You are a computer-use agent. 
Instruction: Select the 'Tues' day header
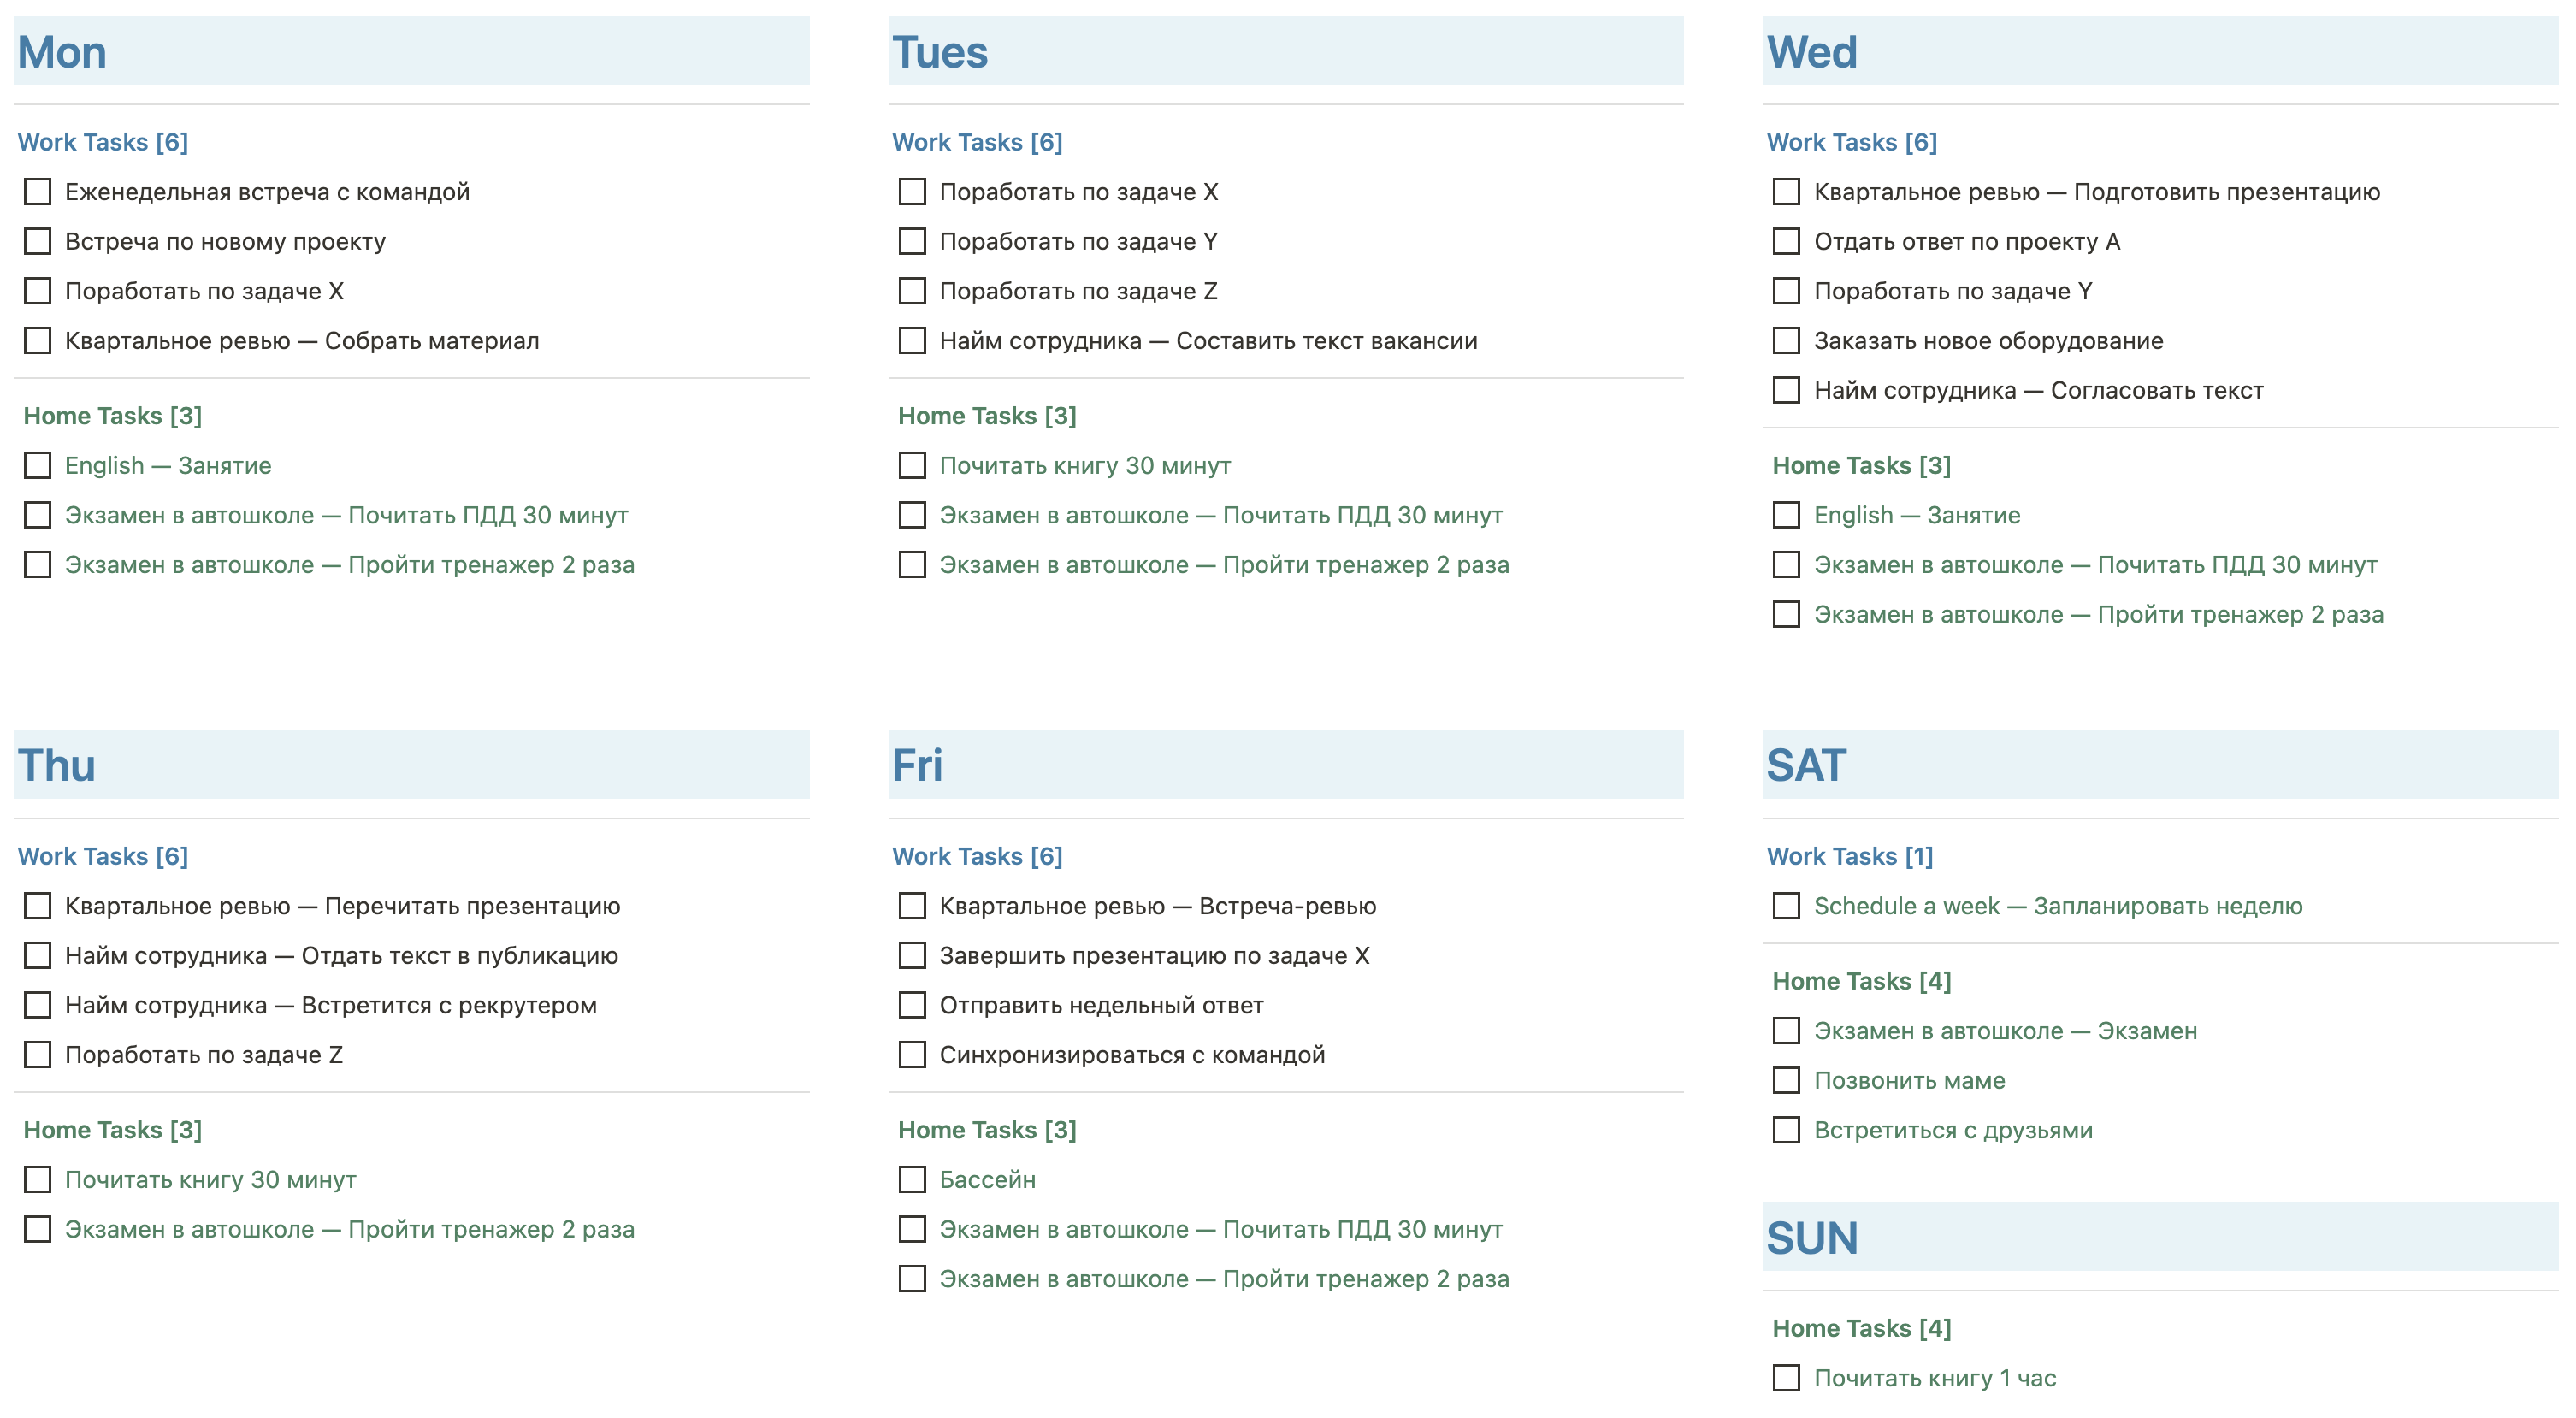click(940, 53)
